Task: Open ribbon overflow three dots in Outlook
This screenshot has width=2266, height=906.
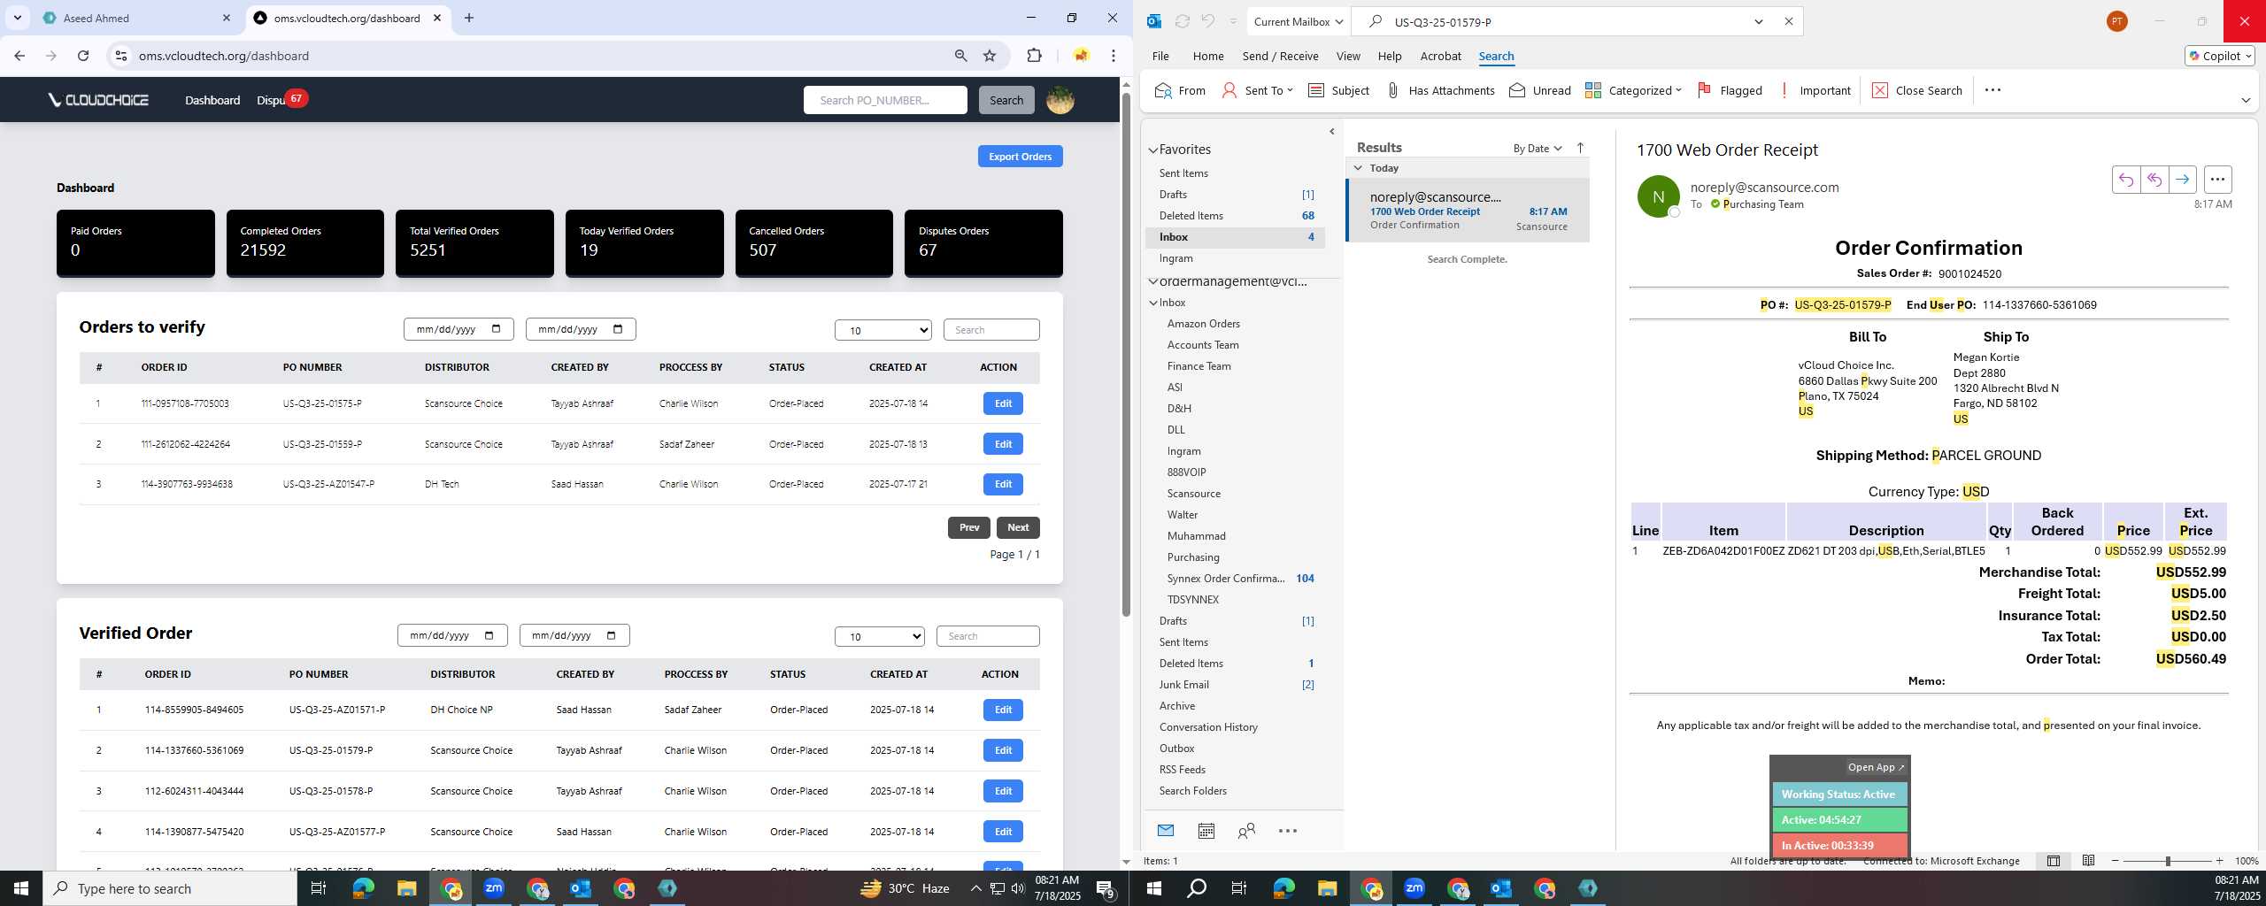Action: coord(1992,89)
